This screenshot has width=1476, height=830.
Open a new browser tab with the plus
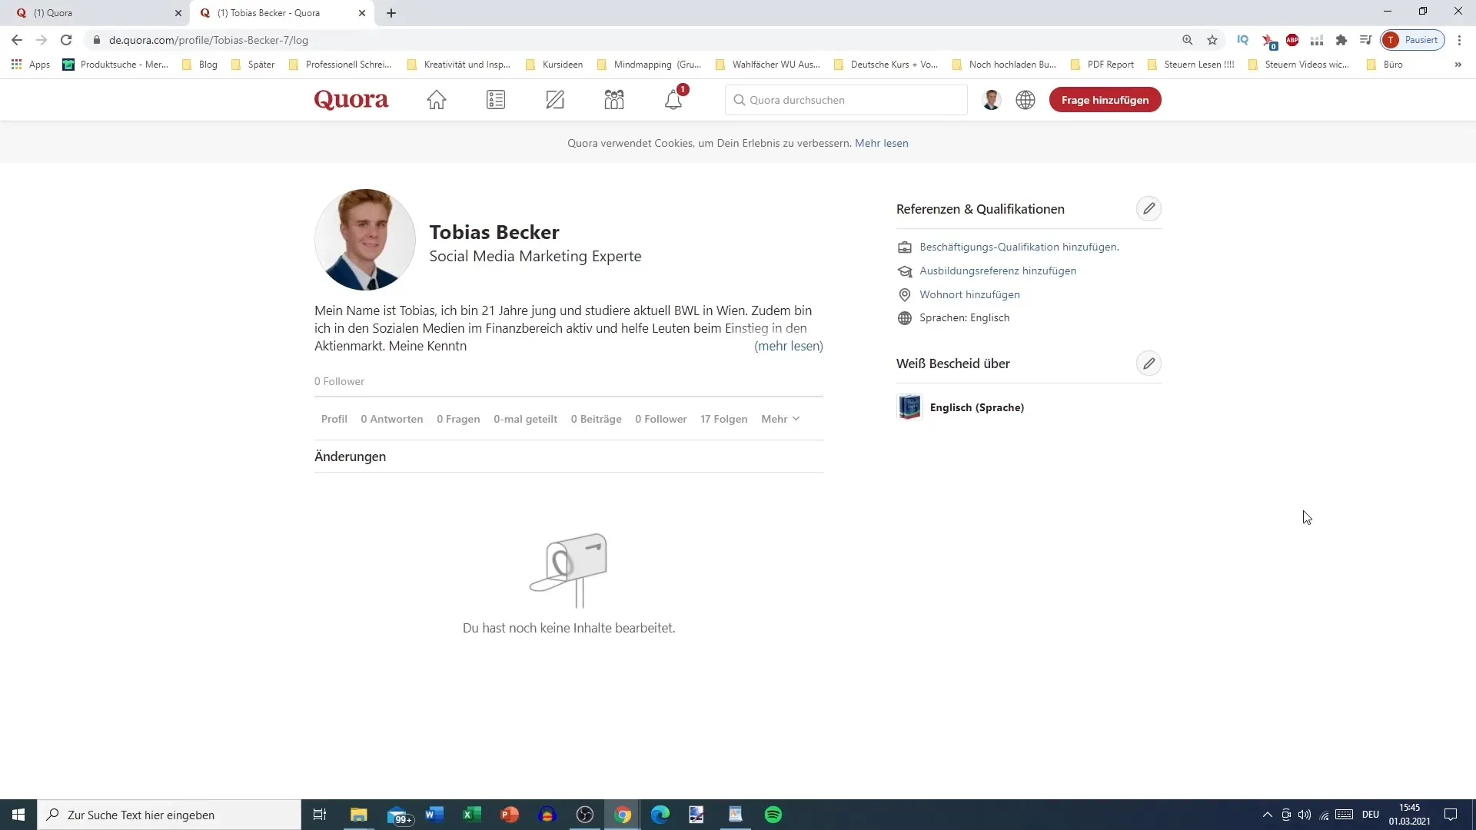[391, 13]
